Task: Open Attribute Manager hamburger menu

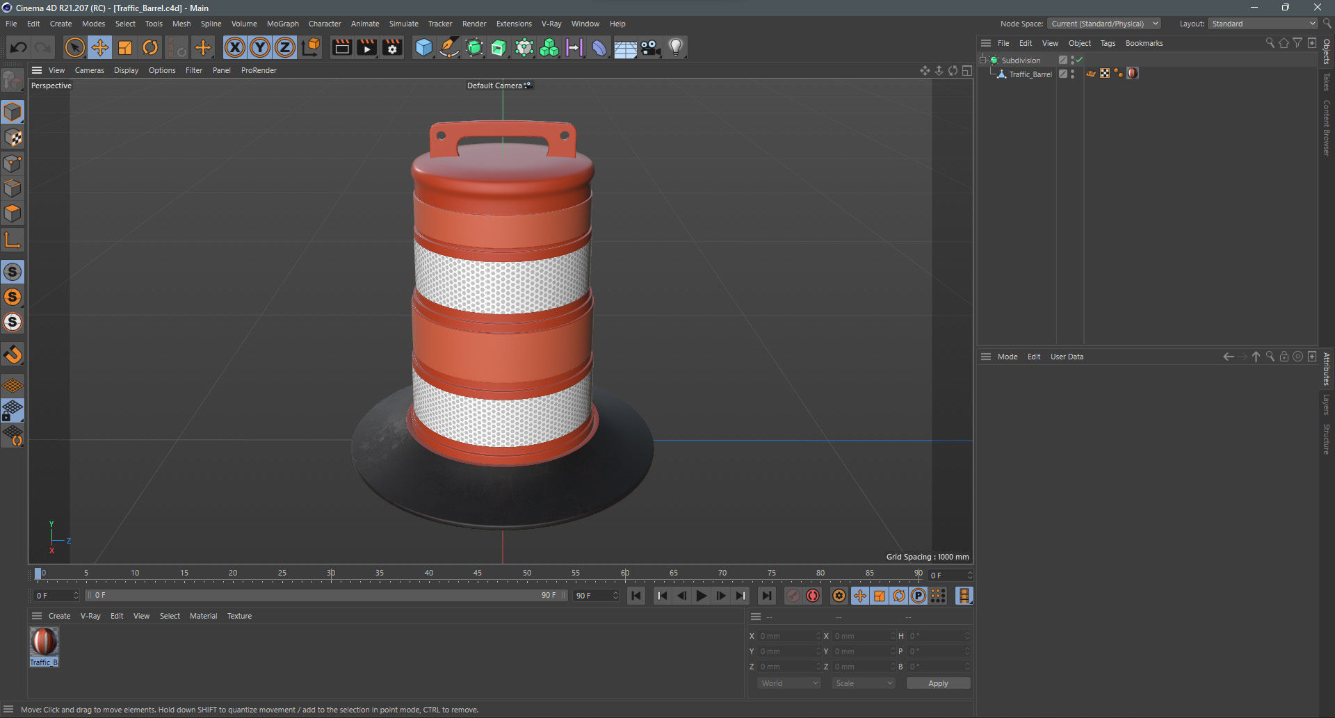Action: pos(986,357)
